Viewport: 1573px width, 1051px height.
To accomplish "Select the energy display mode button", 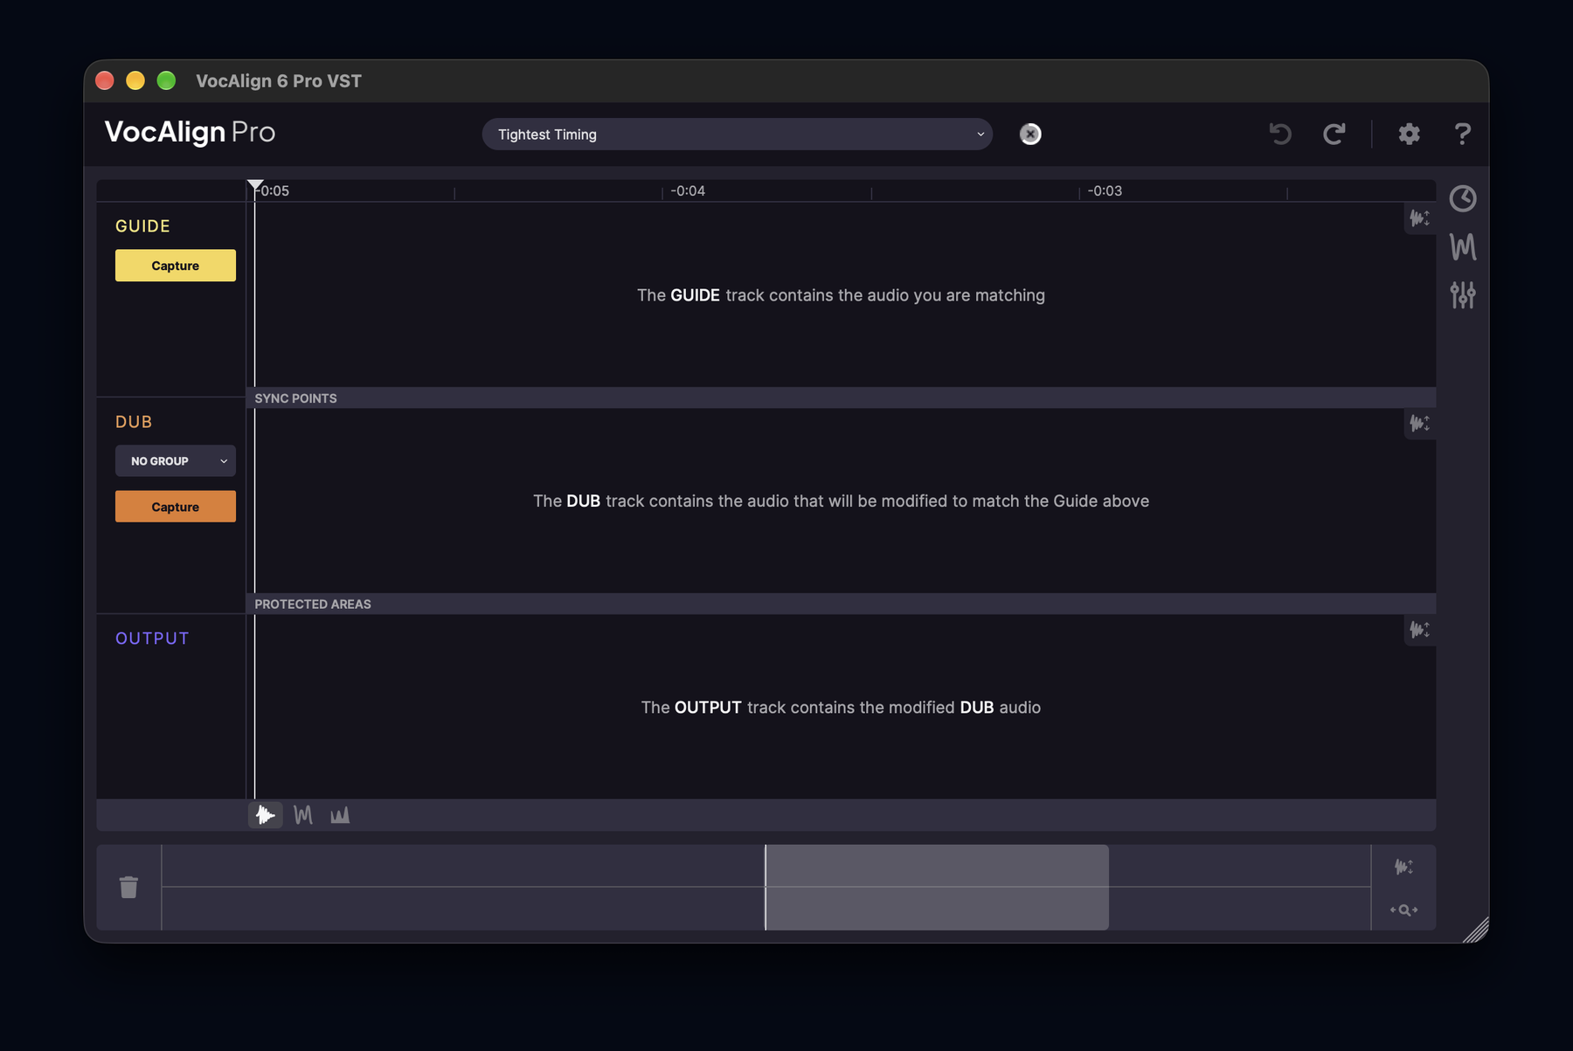I will pos(340,815).
